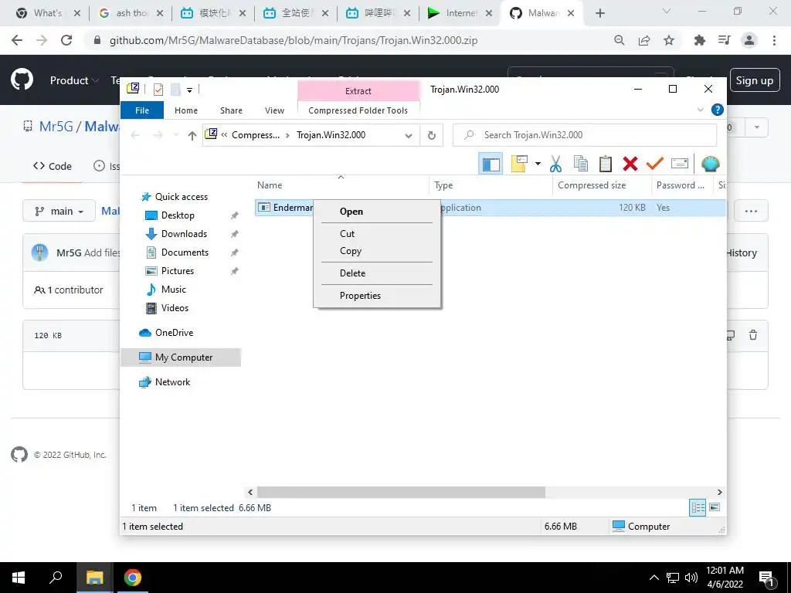Click the quick access Properties checkmark icon
Screen dimensions: 791x593
tap(158, 90)
